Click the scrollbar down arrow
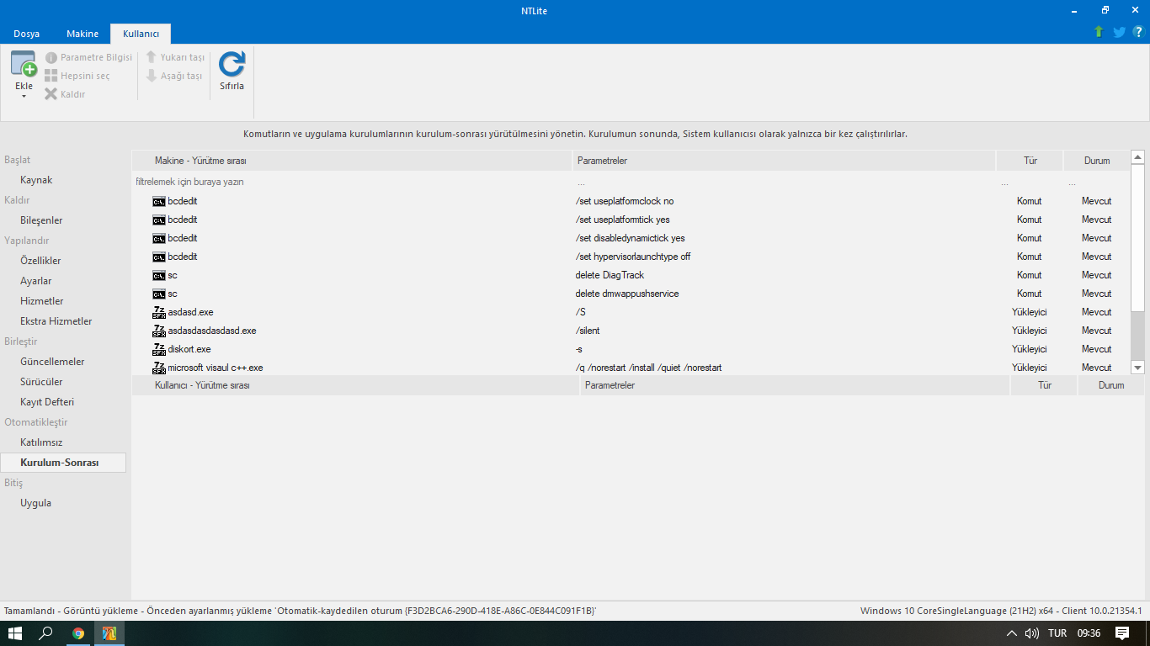This screenshot has height=646, width=1150. (1138, 368)
